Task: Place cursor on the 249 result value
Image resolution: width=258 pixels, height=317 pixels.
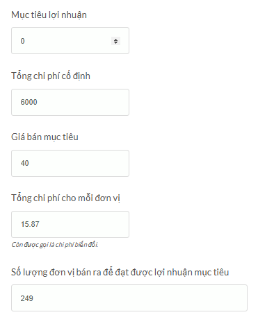Action: pyautogui.click(x=26, y=298)
